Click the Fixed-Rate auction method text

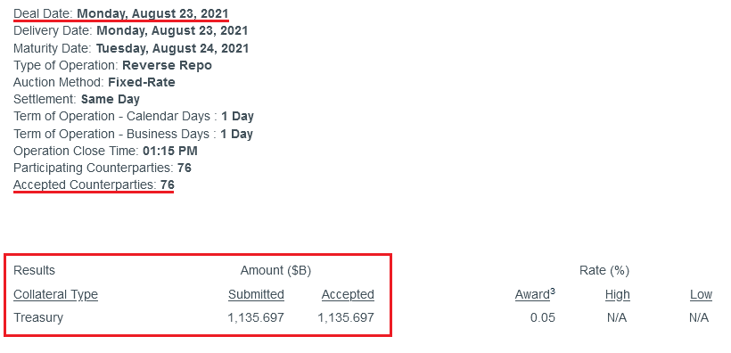[x=142, y=83]
